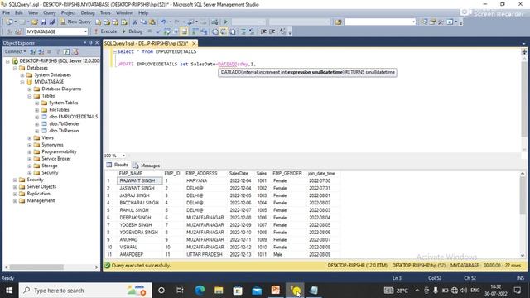This screenshot has height=298, width=530.
Task: Click the green Start play icon
Action: (226, 22)
